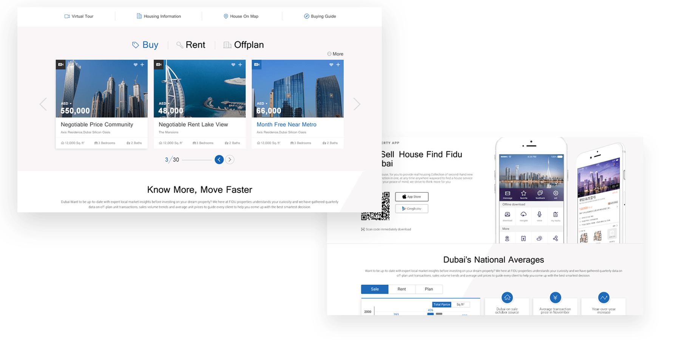Select the Rent tab under Dubai's National Averages
Viewport: 681px width, 351px height.
[401, 289]
